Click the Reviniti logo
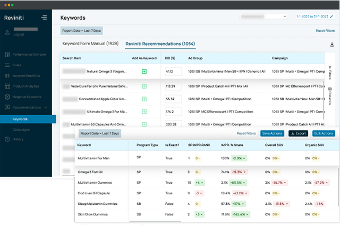340x225 pixels. click(x=14, y=18)
